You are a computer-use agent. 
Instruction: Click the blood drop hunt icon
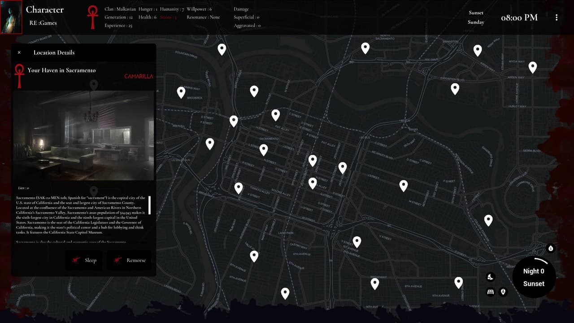point(551,249)
